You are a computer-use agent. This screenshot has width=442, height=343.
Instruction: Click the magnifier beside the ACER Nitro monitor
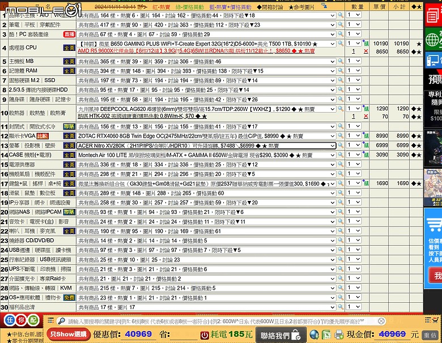[x=341, y=145]
